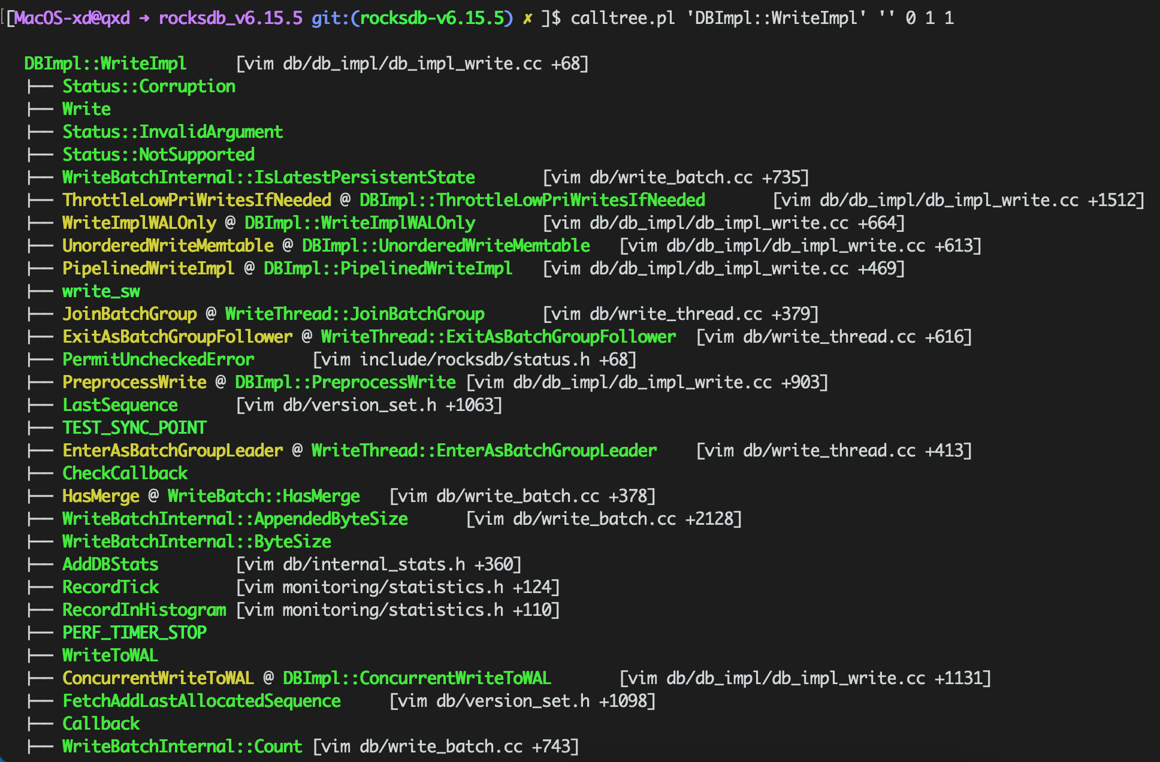Click the yellow WriteImplWALOnly entry

coord(140,223)
